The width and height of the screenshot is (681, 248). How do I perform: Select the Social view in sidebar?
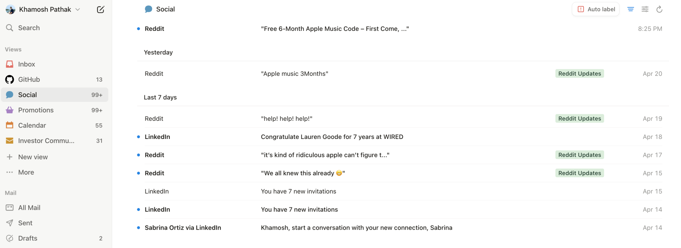tap(27, 94)
